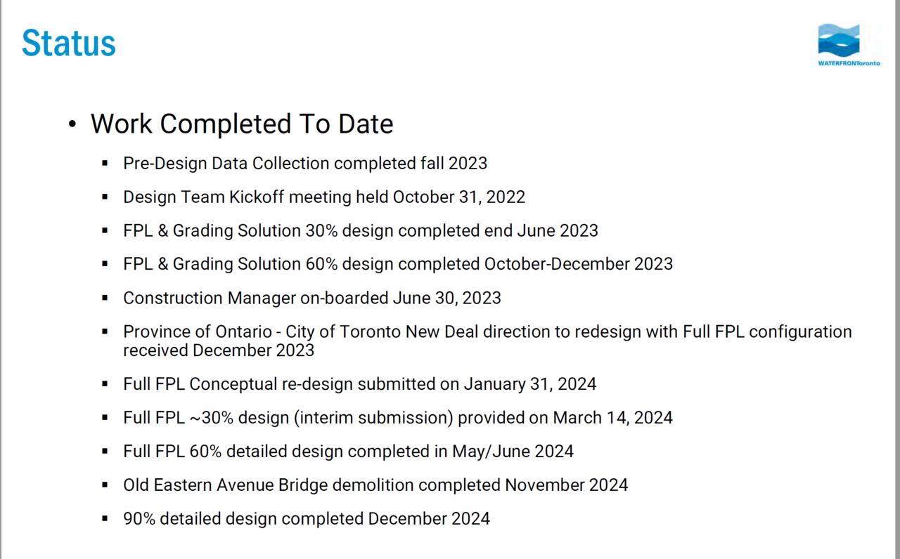900x559 pixels.
Task: Click the Full FPL Conceptual re-design line
Action: coord(359,384)
